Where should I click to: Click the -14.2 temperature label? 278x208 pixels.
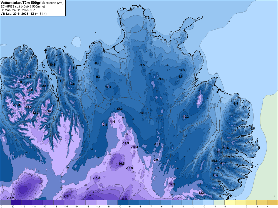(x=50, y=111)
